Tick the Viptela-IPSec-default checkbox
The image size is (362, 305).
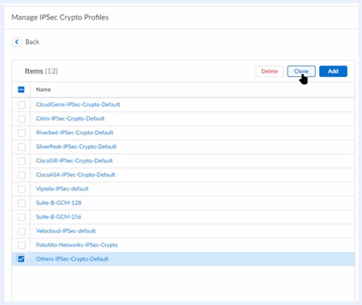pyautogui.click(x=21, y=189)
